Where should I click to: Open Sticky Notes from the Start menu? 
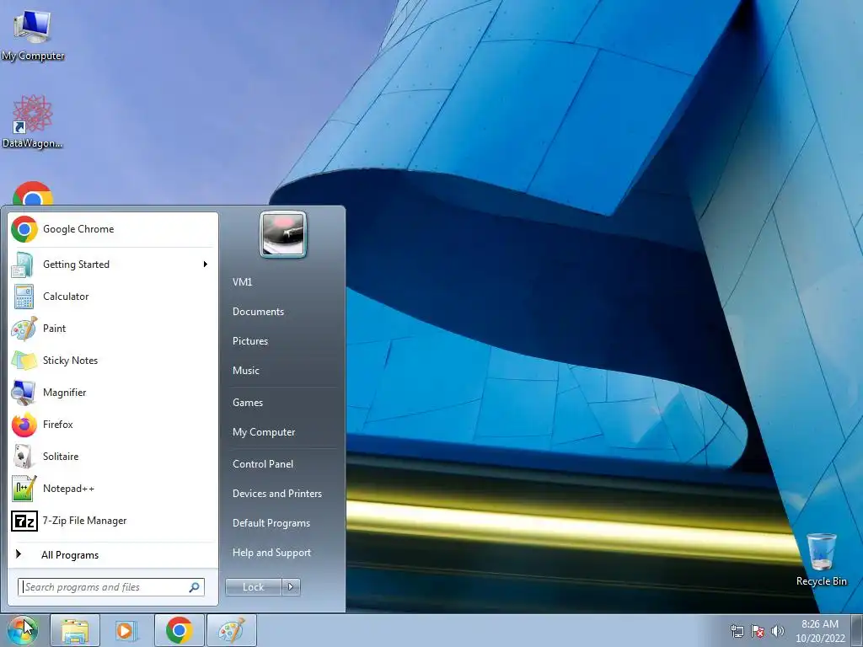112,361
